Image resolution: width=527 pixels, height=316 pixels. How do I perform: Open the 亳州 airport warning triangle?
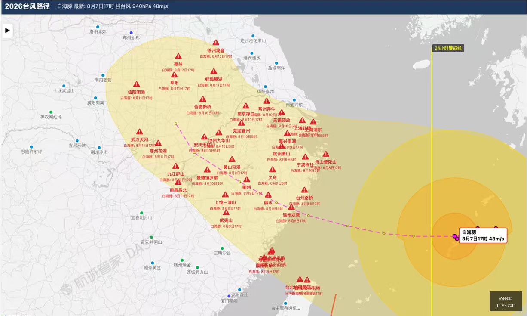tap(178, 56)
